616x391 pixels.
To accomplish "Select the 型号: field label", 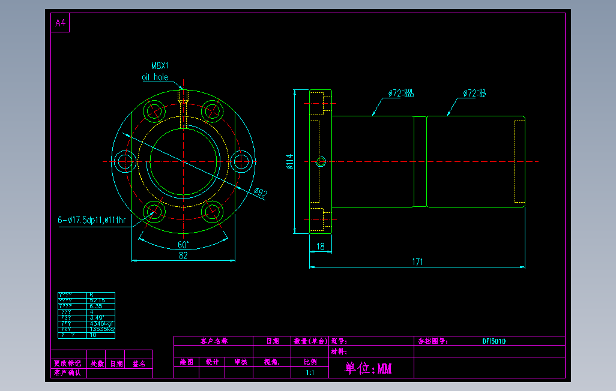I will pos(339,341).
